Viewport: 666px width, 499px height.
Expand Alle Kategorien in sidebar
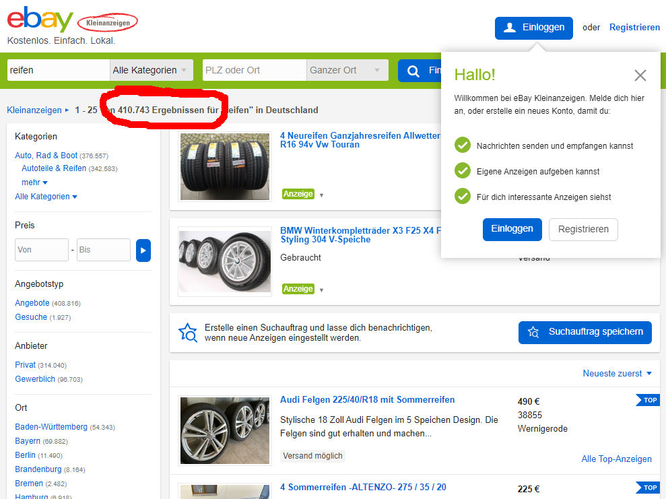coord(46,197)
